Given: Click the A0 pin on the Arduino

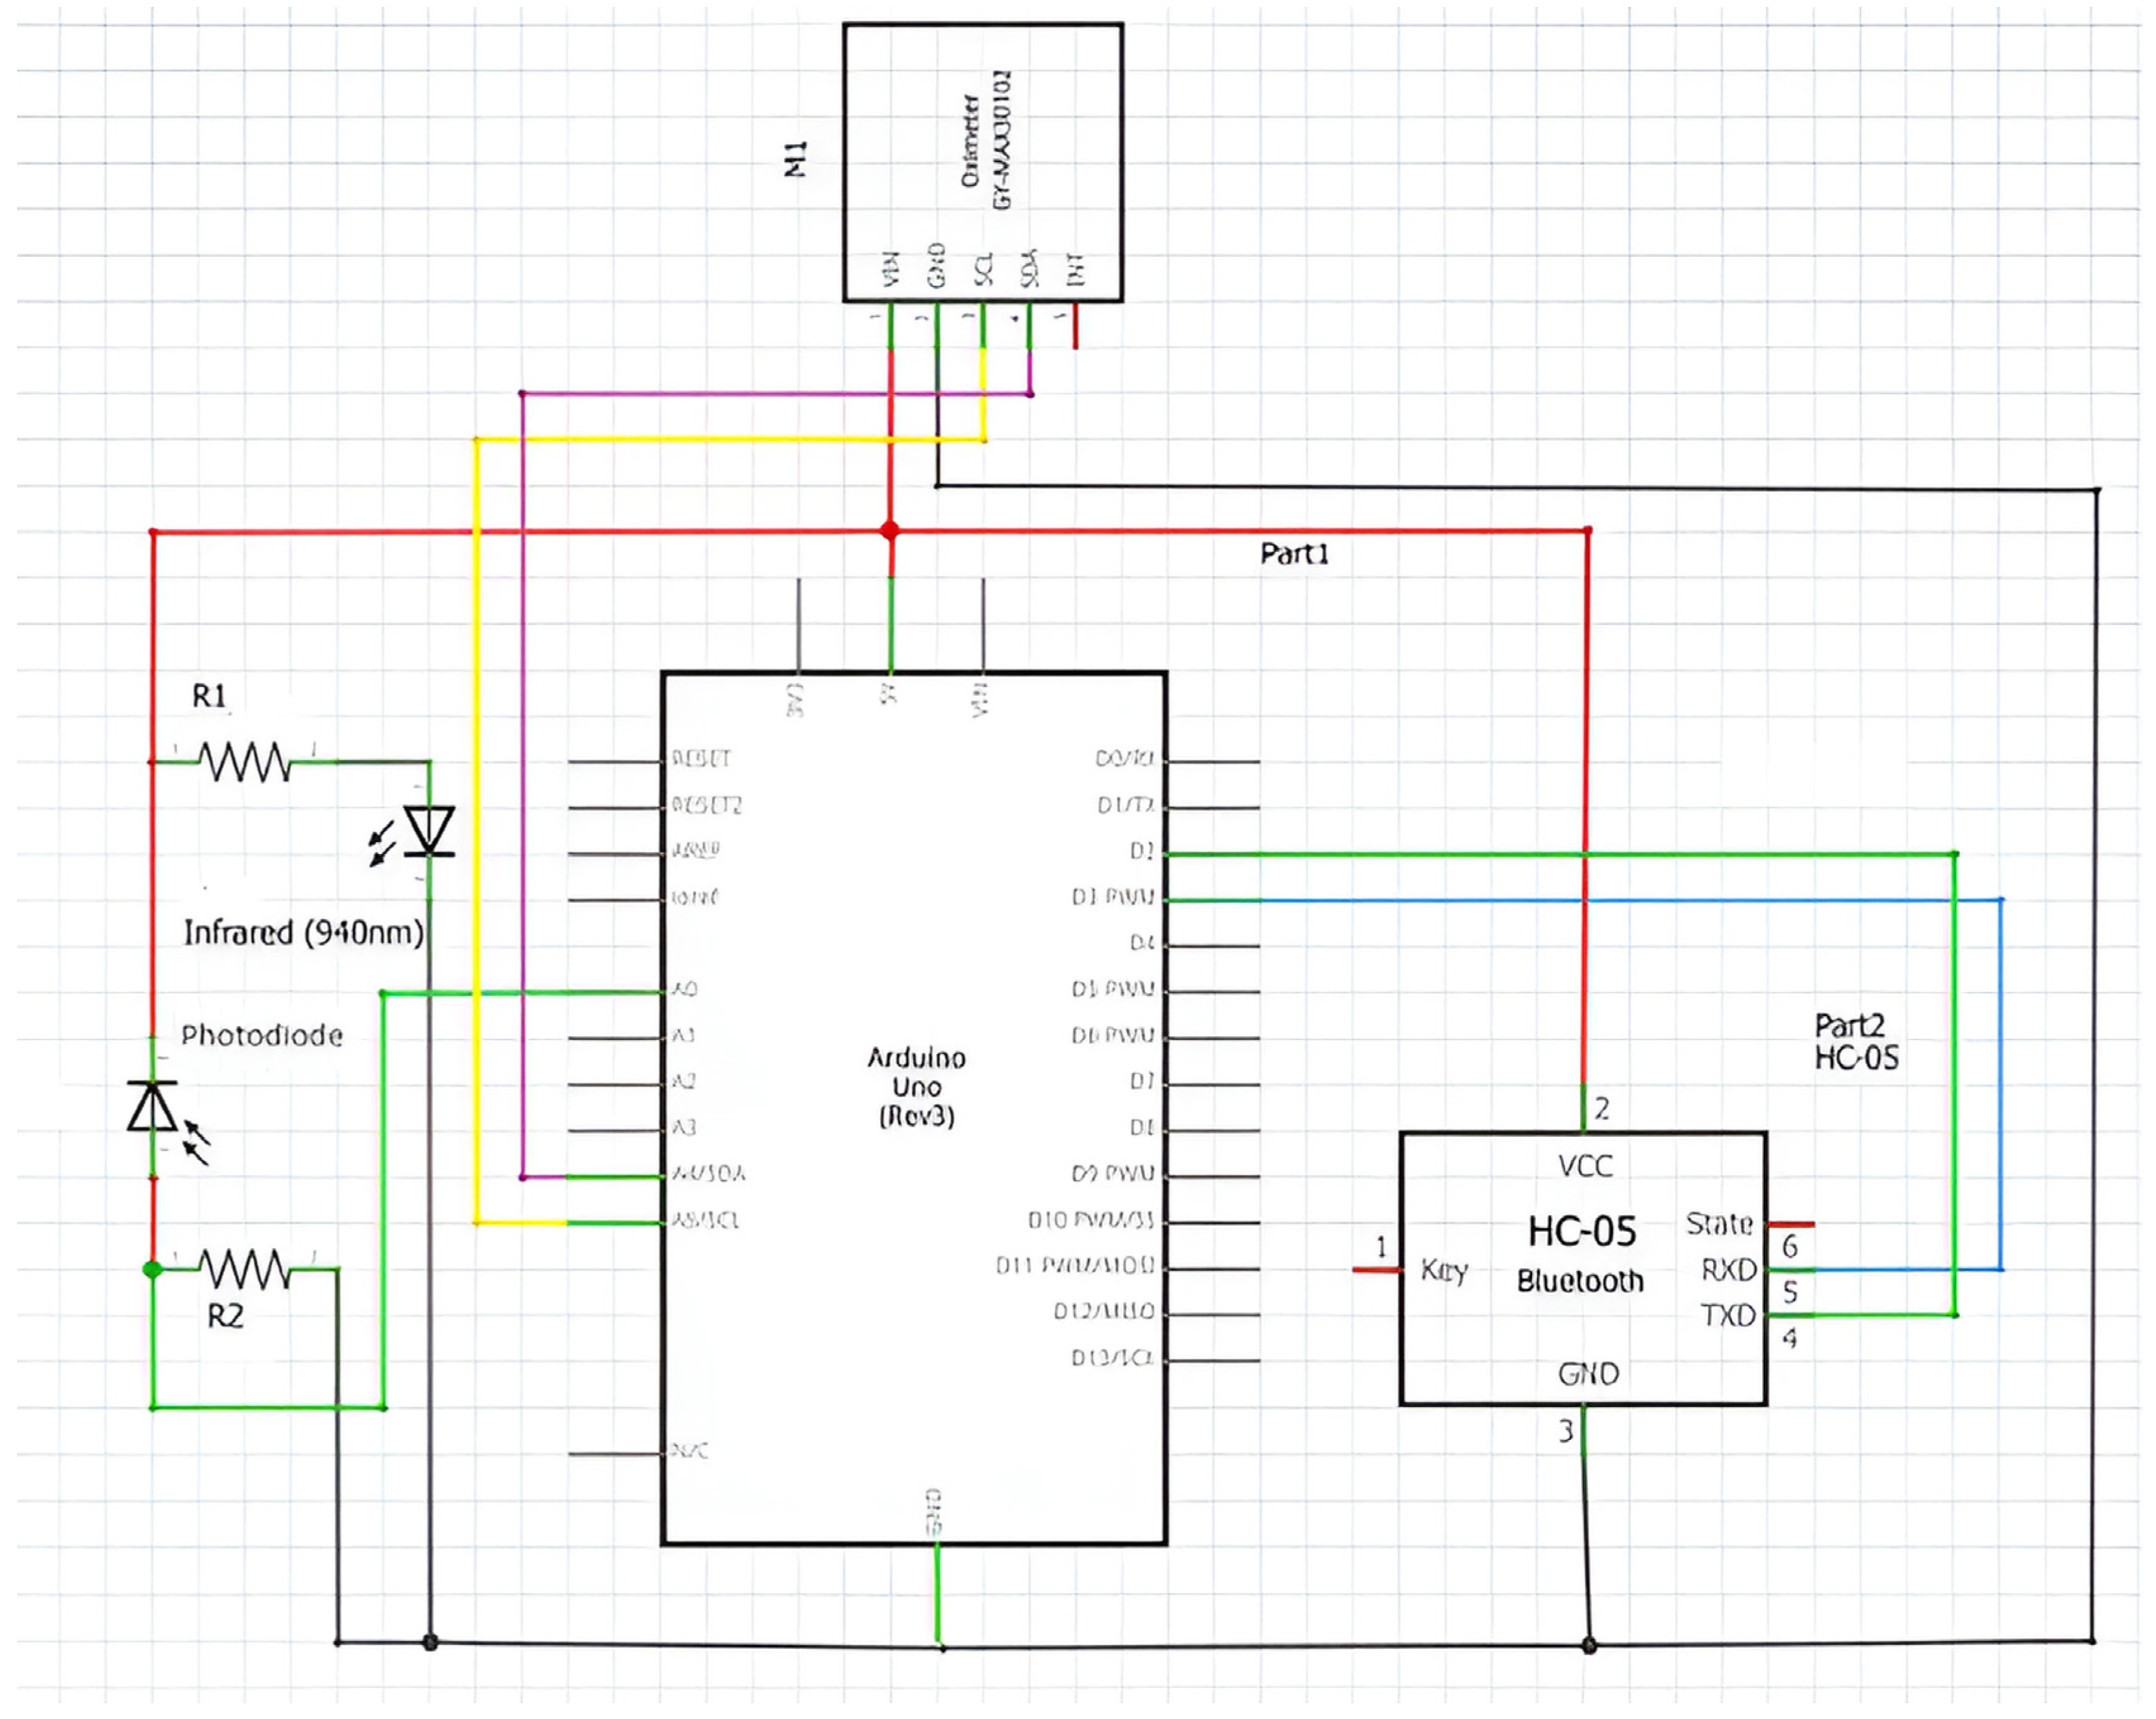Looking at the screenshot, I should (x=684, y=990).
